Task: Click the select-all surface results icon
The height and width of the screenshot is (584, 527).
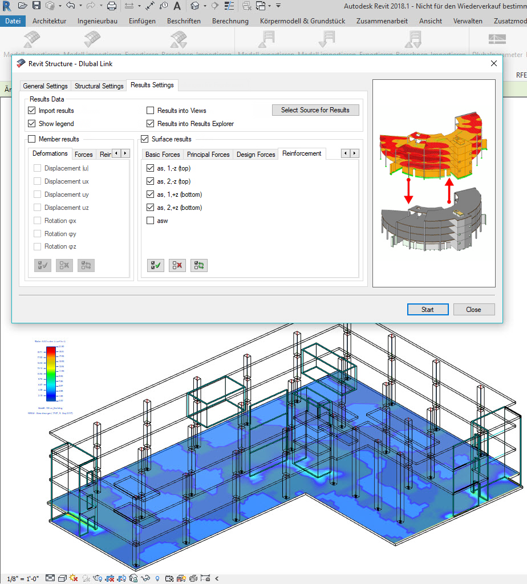Action: pyautogui.click(x=156, y=265)
